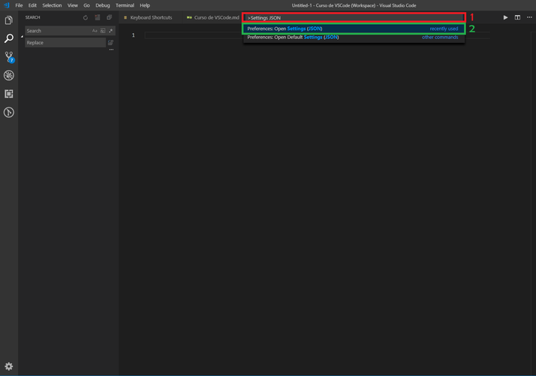Select Preferences: Open Default Settings (JSON)
Viewport: 536px width, 376px height.
pyautogui.click(x=354, y=38)
